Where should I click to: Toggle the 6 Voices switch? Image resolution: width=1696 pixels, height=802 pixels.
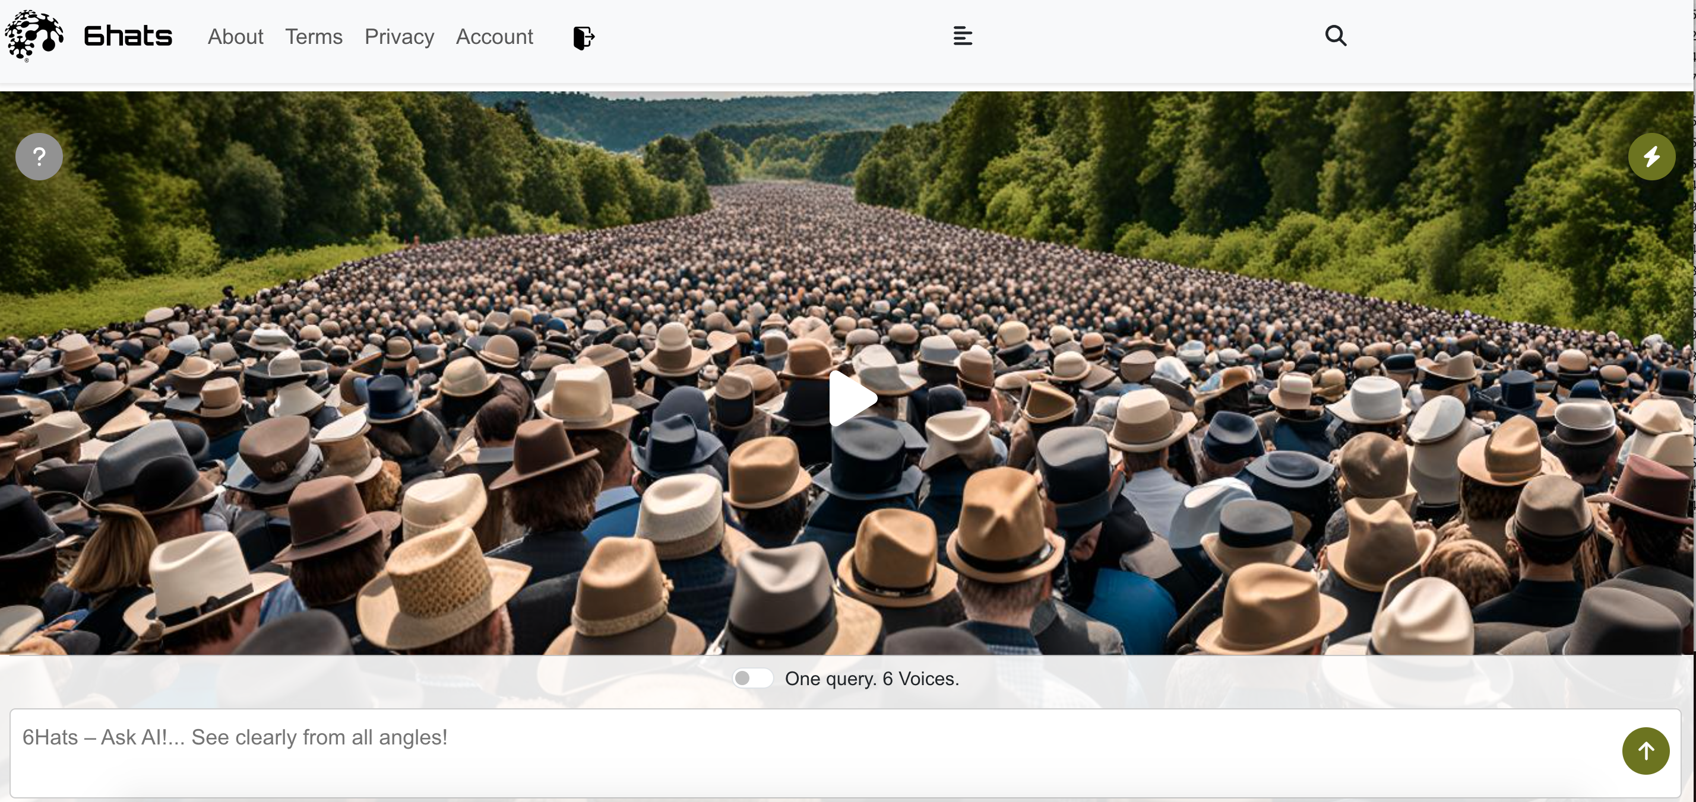[x=752, y=678]
